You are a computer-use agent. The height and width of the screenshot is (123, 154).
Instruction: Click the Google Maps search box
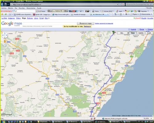point(50,23)
